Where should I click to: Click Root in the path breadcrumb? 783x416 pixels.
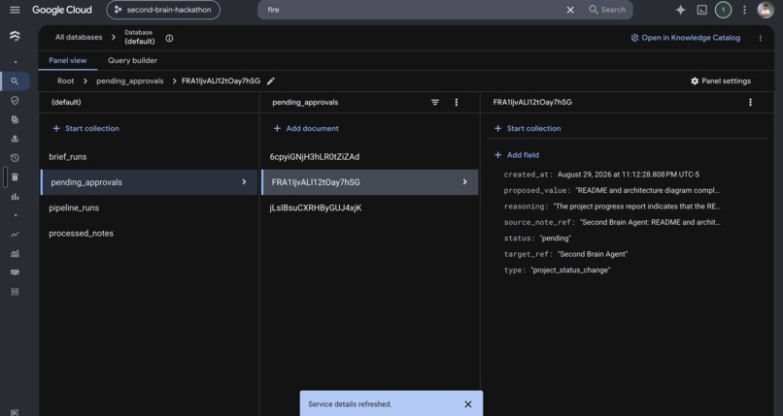(x=65, y=80)
